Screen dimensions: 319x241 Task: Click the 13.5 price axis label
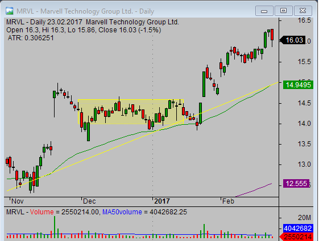pyautogui.click(x=304, y=144)
